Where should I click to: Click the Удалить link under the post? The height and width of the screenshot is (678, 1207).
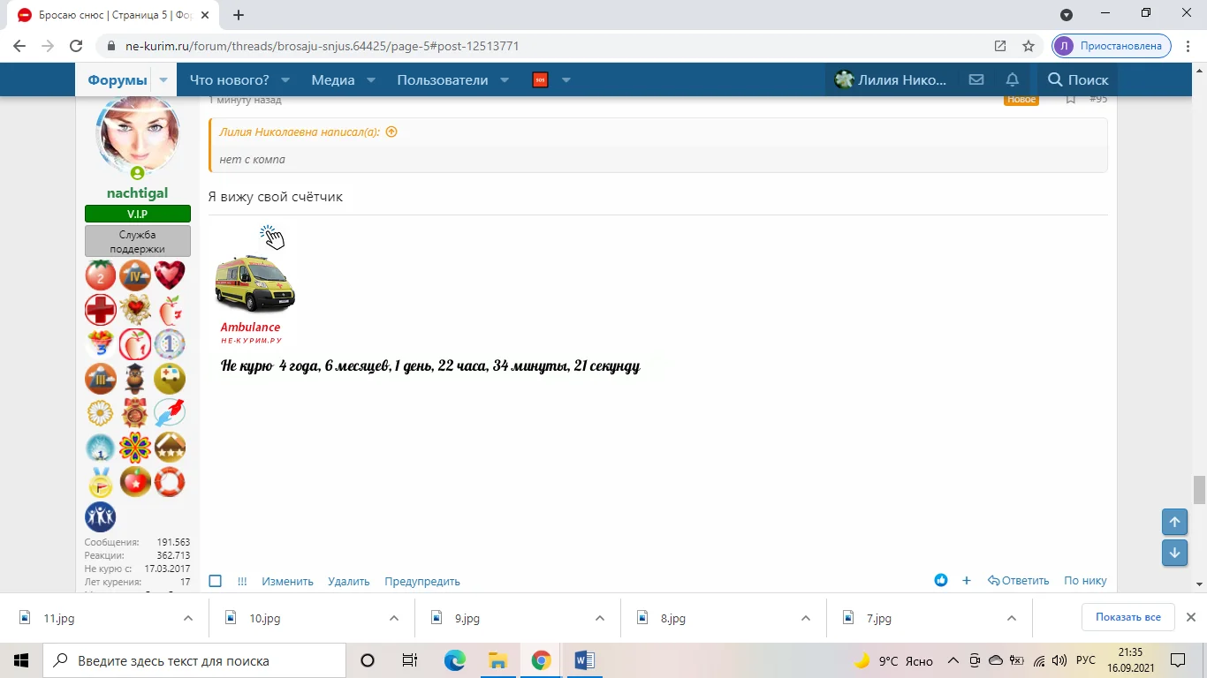click(x=349, y=581)
